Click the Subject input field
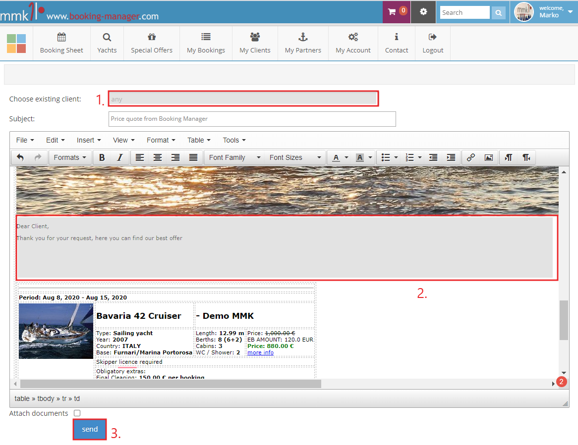Image resolution: width=578 pixels, height=445 pixels. click(252, 119)
